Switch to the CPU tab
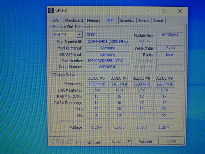 click(56, 21)
